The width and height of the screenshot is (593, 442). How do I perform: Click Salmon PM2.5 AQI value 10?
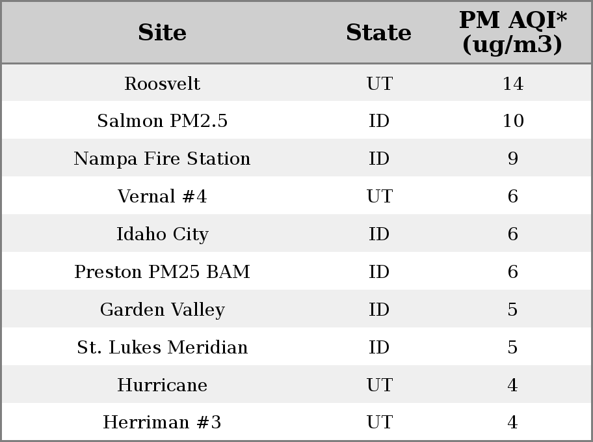click(513, 121)
